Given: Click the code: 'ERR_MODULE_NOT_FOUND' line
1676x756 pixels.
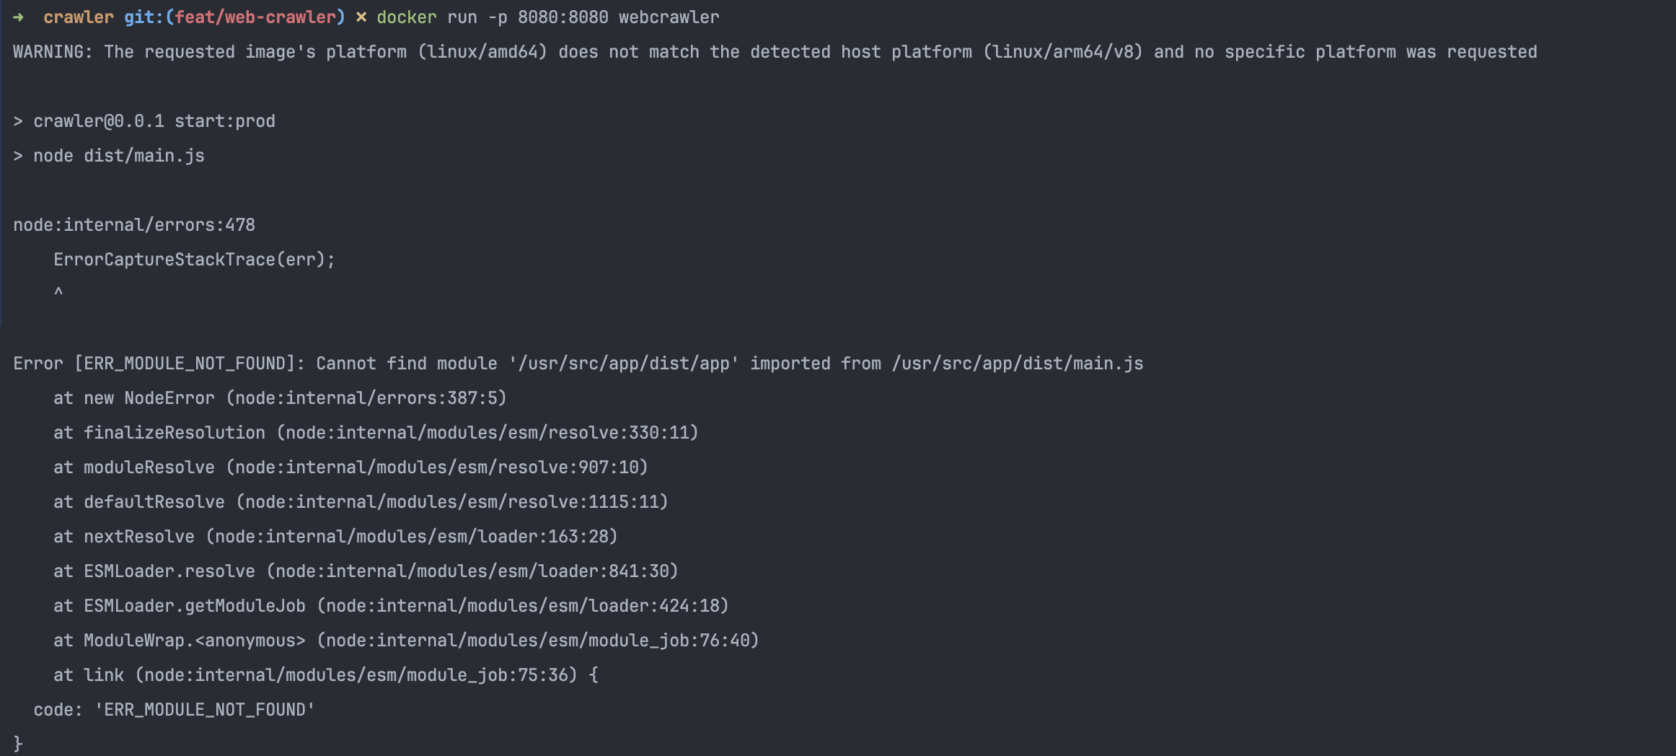Looking at the screenshot, I should 174,710.
